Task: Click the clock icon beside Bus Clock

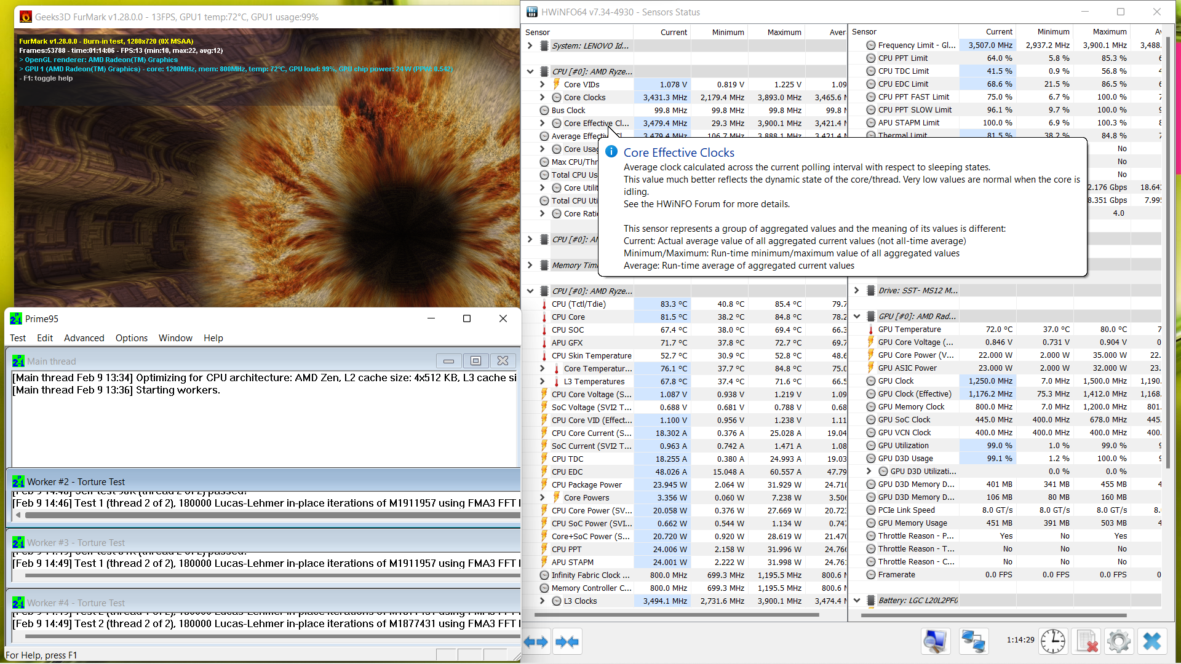Action: 544,111
